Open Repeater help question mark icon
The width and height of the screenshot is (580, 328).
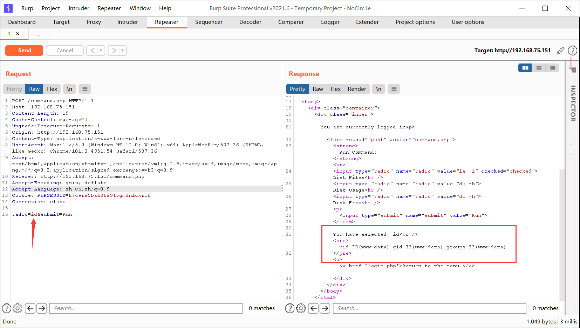point(572,51)
